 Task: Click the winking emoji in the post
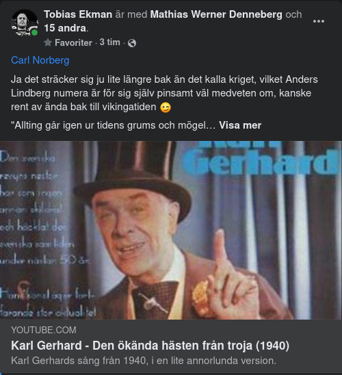[x=166, y=107]
